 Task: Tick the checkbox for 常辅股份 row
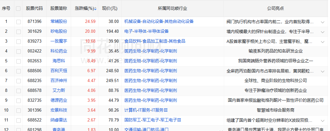[18, 22]
